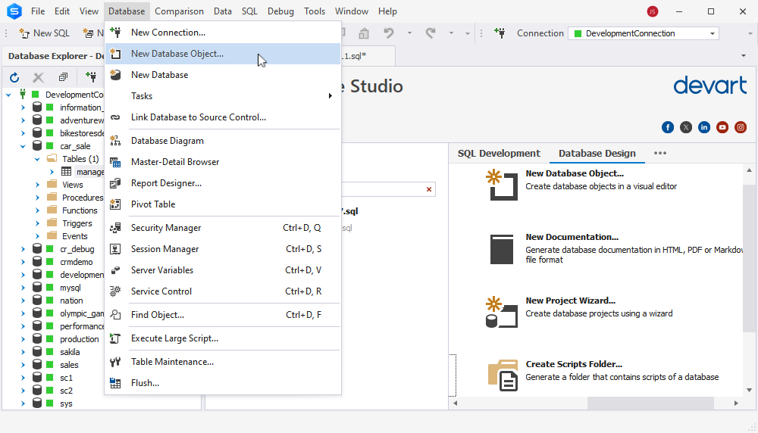758x433 pixels.
Task: Open the Facebook social icon
Action: pos(668,127)
